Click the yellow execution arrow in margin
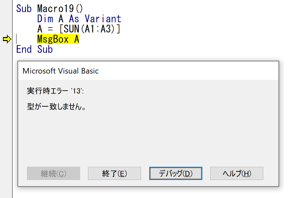The image size is (290, 198). [x=7, y=39]
